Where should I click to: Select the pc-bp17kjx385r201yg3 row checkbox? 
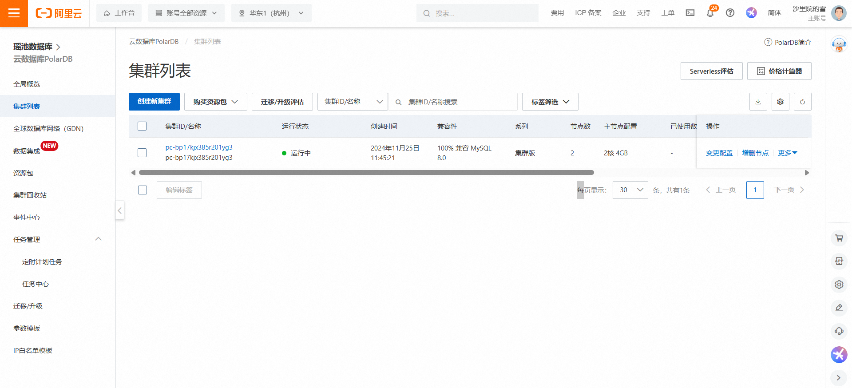tap(142, 153)
